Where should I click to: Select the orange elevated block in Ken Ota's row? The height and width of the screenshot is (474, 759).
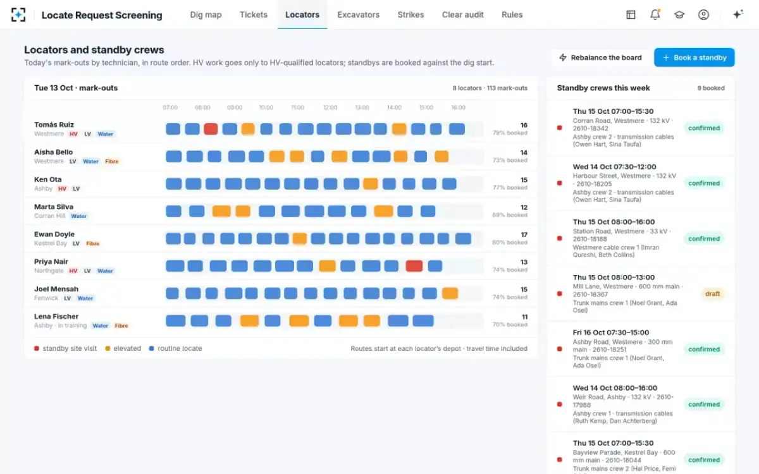tap(371, 184)
